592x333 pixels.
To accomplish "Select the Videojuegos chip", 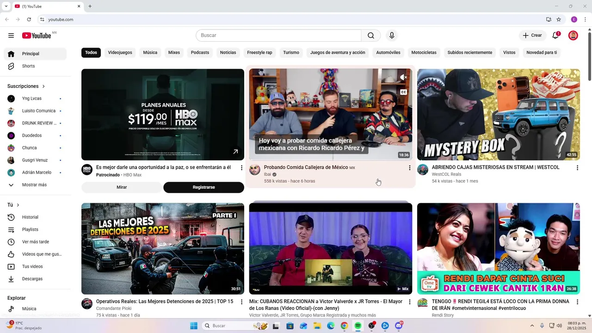I will [x=120, y=53].
